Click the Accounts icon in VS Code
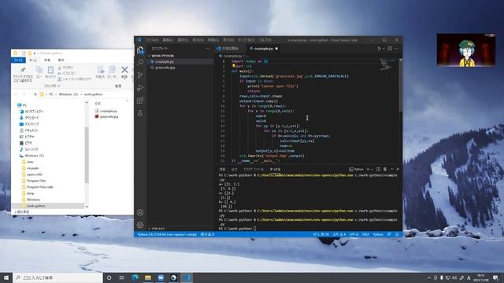This screenshot has height=283, width=504. 140,212
